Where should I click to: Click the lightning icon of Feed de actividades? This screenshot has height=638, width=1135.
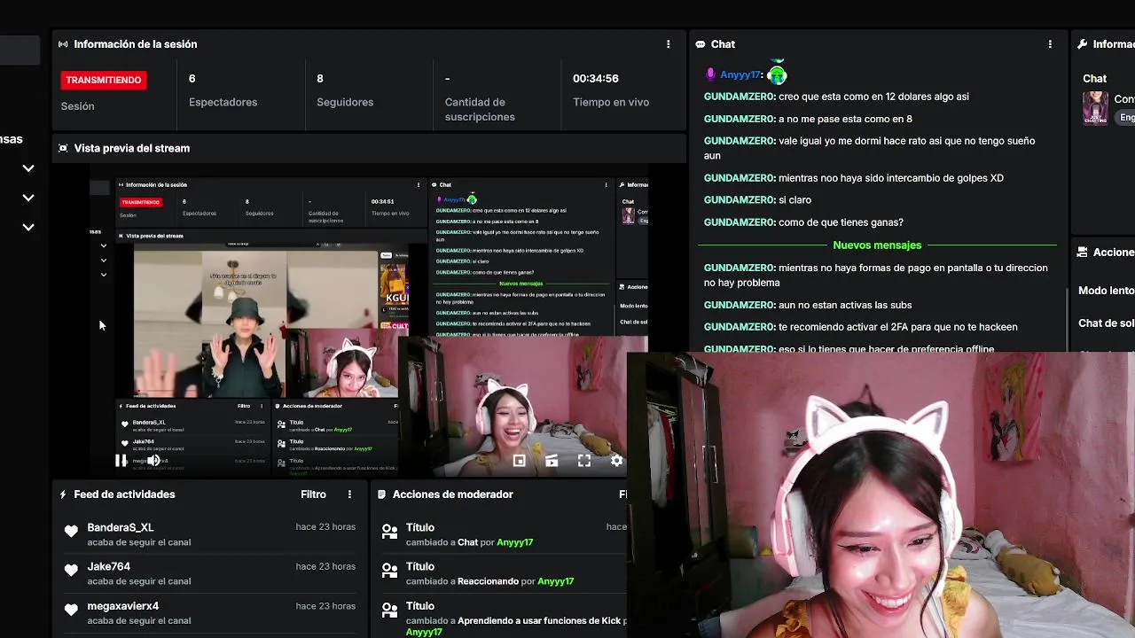tap(63, 494)
